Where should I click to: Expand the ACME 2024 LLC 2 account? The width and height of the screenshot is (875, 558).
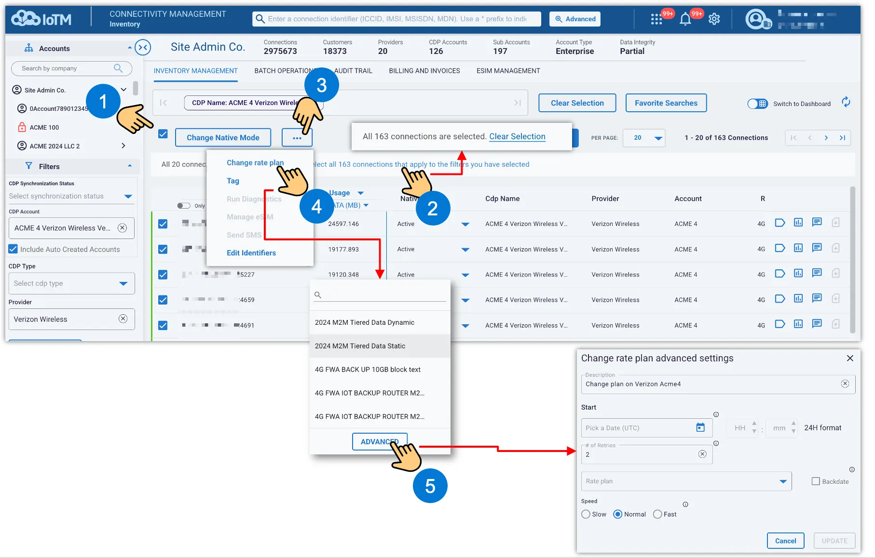click(123, 146)
